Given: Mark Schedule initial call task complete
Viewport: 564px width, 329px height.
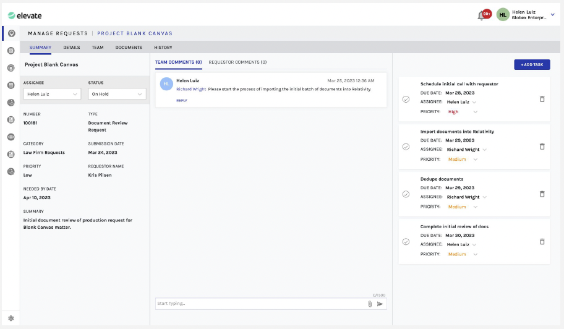Looking at the screenshot, I should click(406, 99).
